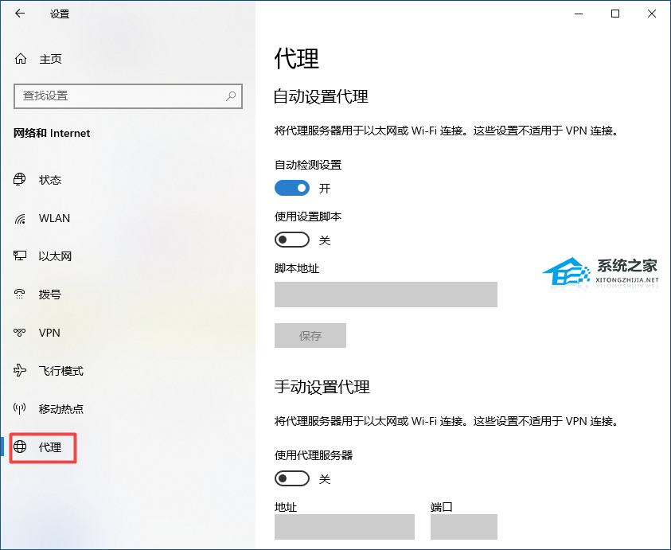Click the 使用代理服务器 label
Screen dimensions: 671x550
[314, 455]
